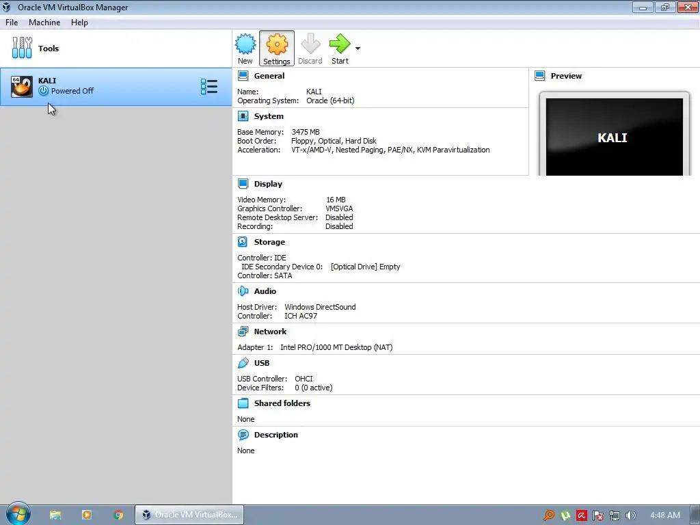The image size is (700, 525).
Task: Click '16 MB' video memory value
Action: (x=336, y=200)
